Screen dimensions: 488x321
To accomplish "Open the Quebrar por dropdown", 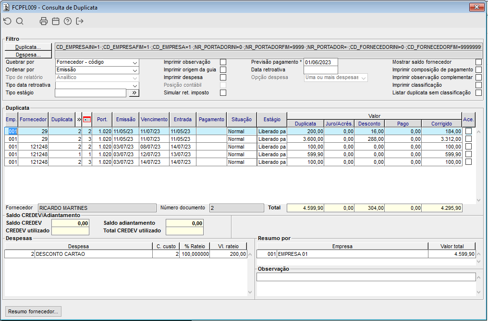I will point(134,62).
